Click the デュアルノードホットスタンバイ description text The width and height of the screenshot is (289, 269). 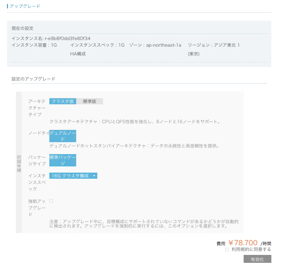(x=134, y=146)
